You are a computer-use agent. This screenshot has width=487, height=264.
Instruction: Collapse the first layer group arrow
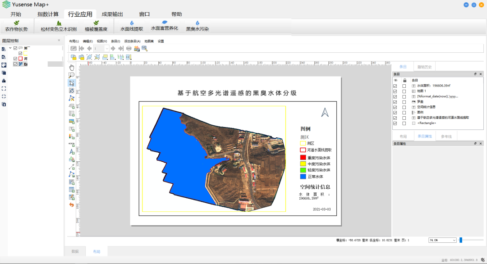coord(10,48)
